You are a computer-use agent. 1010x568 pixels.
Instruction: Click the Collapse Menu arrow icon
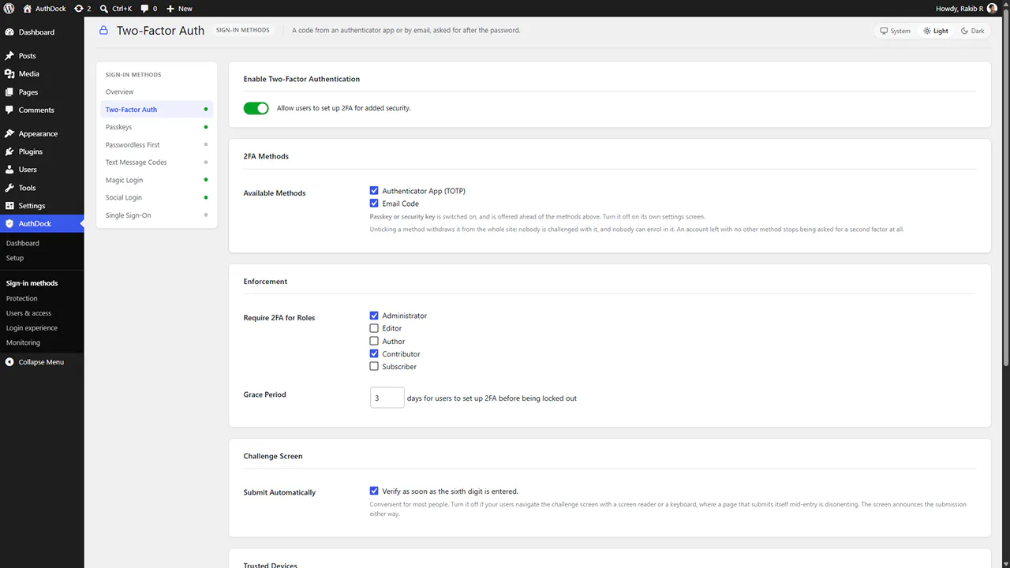tap(9, 362)
